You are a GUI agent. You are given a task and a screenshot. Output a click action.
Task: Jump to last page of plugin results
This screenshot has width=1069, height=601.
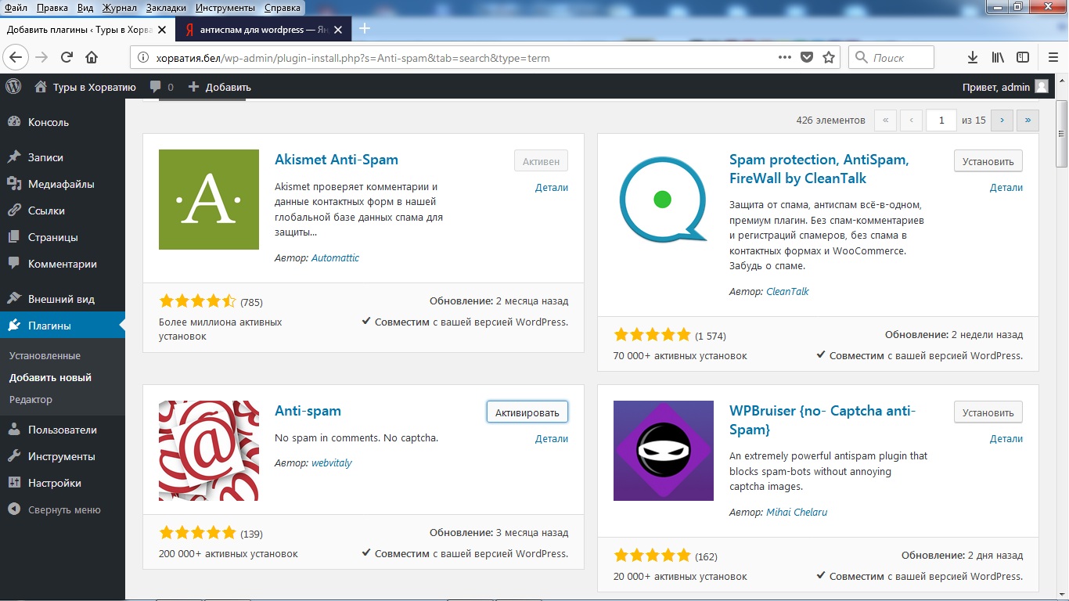1028,120
